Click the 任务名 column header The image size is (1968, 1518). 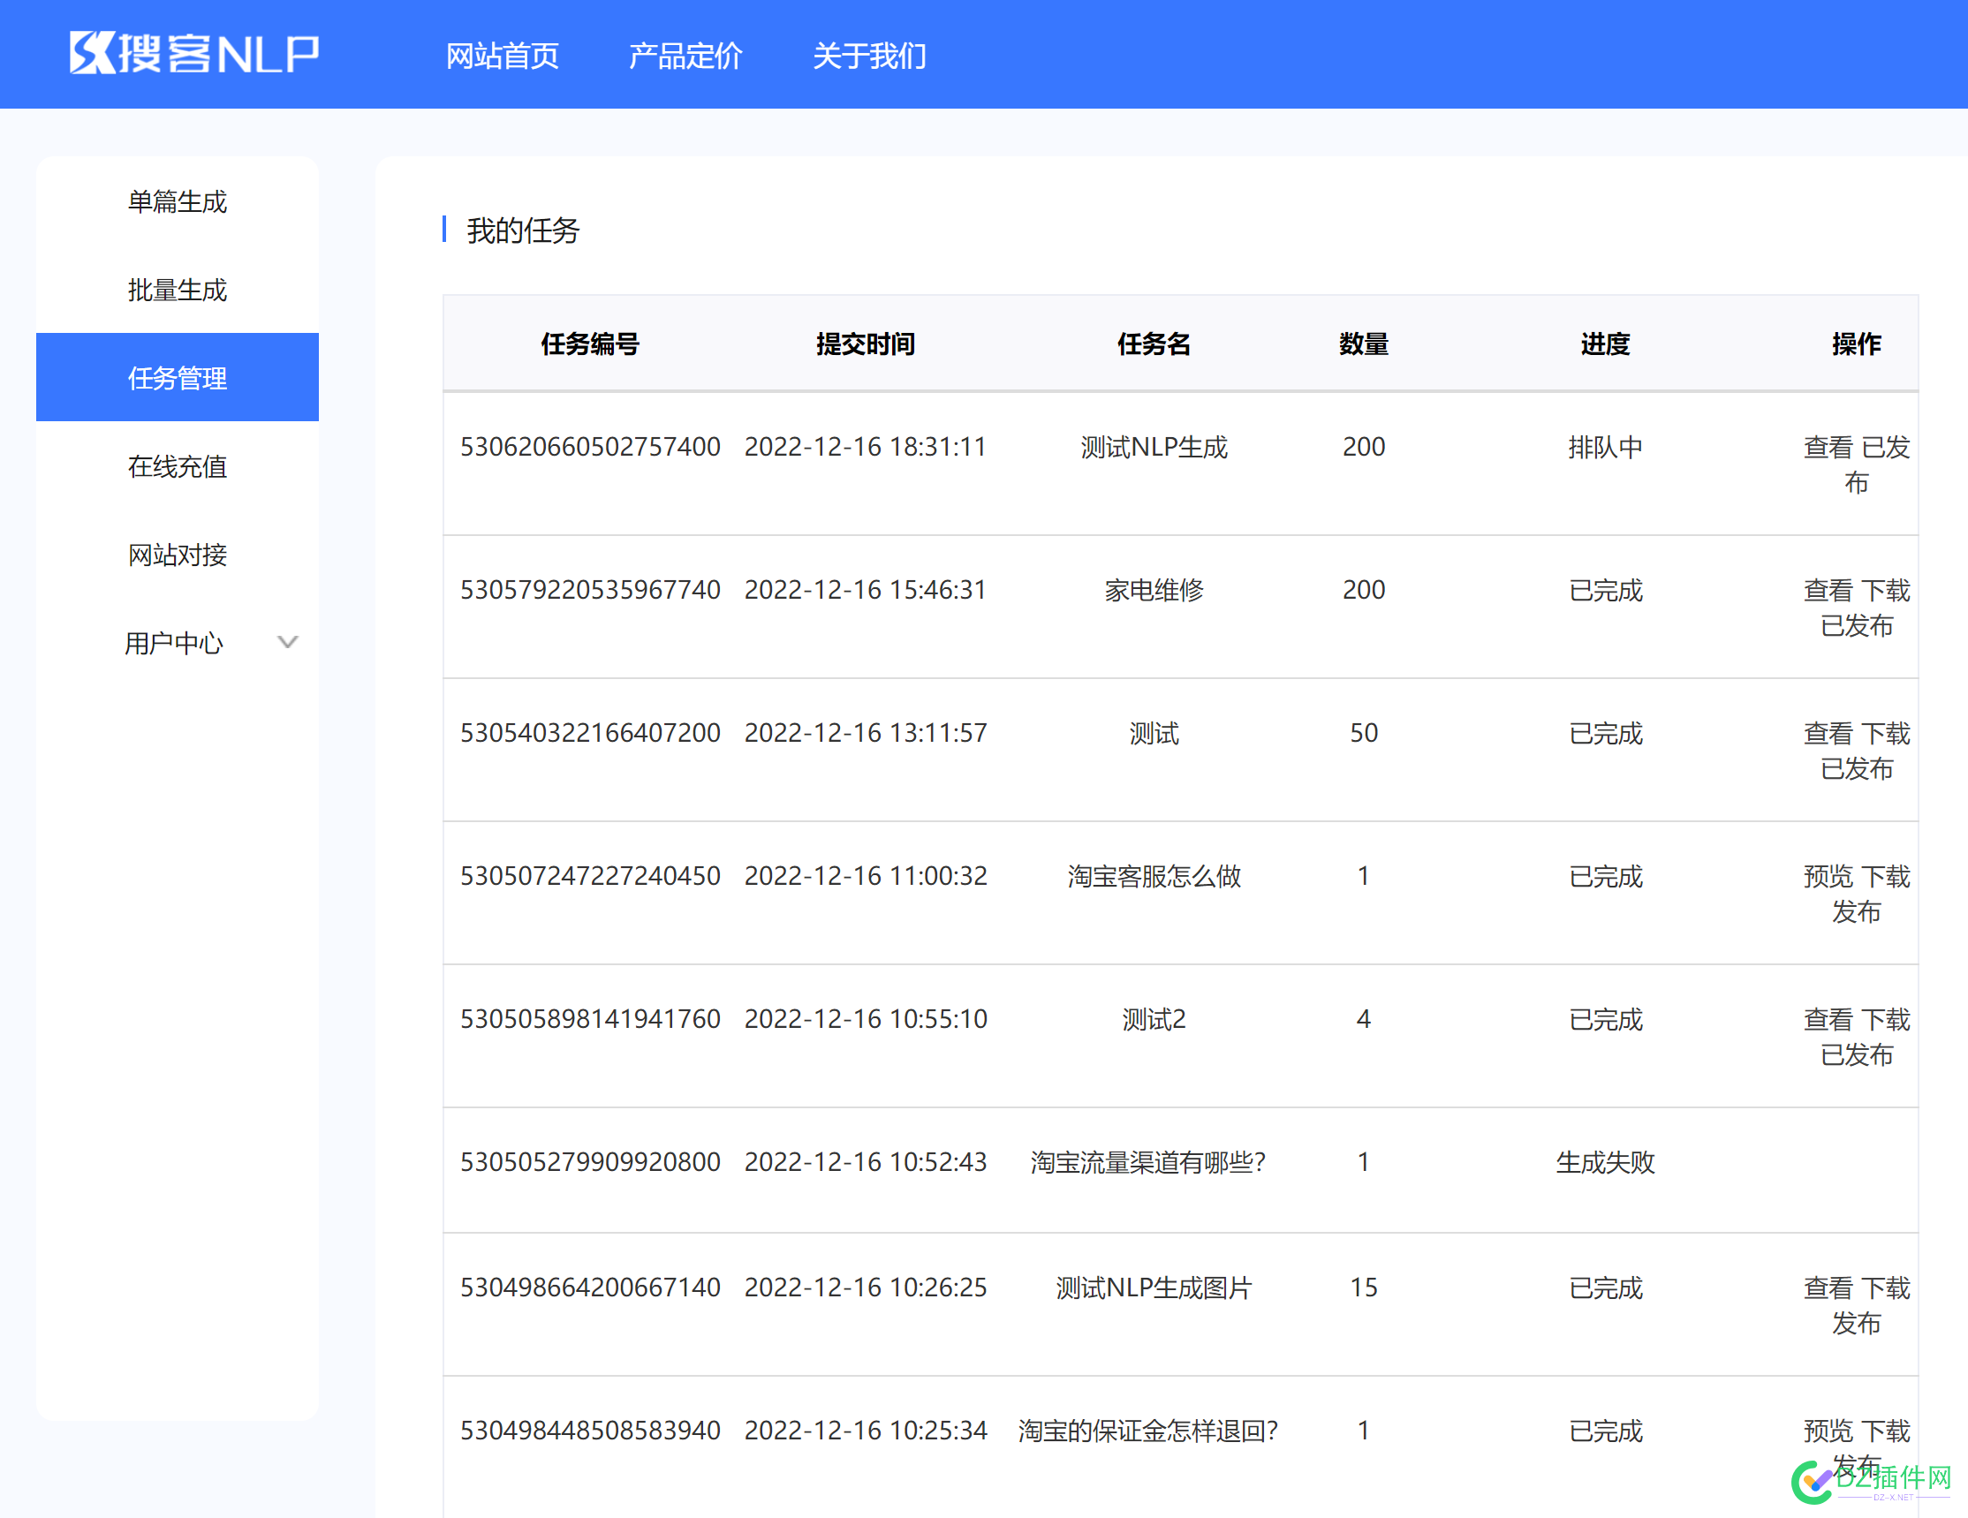point(1154,344)
